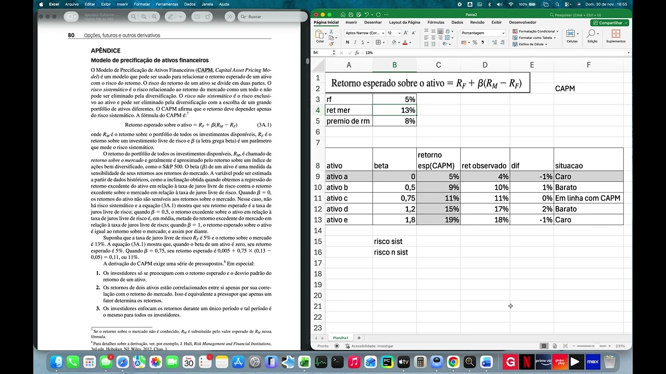The image size is (666, 374).
Task: Click the Format Painter brush icon
Action: 331,44
